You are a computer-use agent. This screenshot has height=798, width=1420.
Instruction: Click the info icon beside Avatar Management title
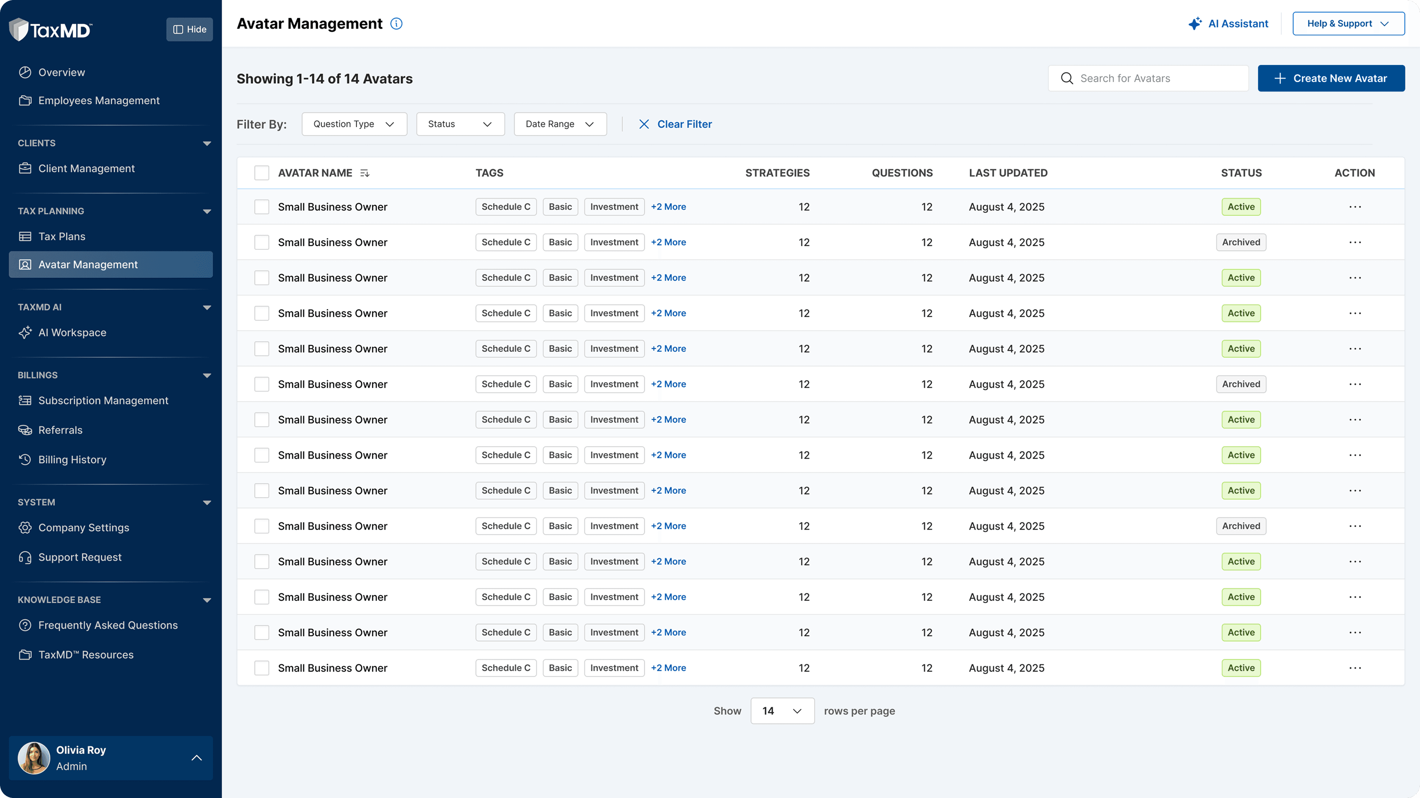tap(396, 24)
